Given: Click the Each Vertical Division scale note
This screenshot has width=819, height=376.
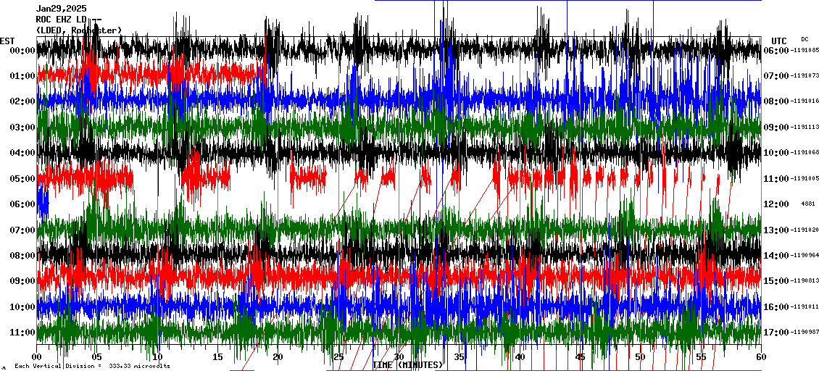Looking at the screenshot, I should pyautogui.click(x=91, y=366).
